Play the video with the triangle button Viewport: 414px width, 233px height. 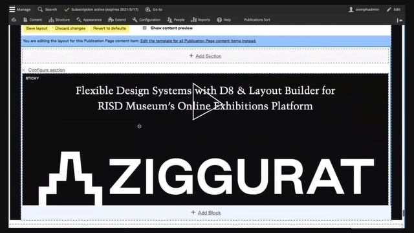pyautogui.click(x=207, y=102)
